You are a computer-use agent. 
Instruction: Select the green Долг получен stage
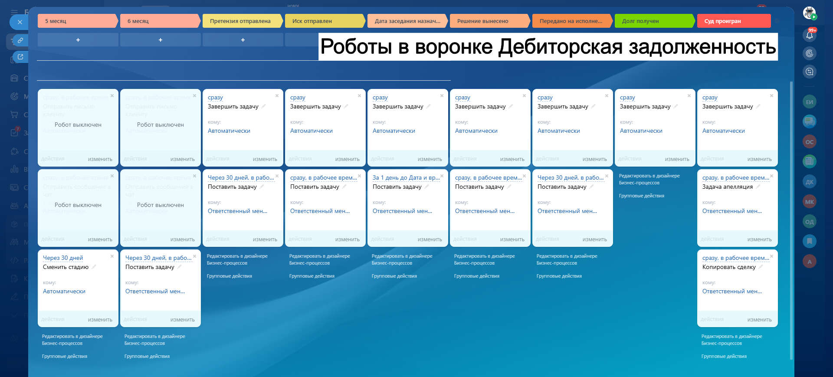tap(653, 21)
